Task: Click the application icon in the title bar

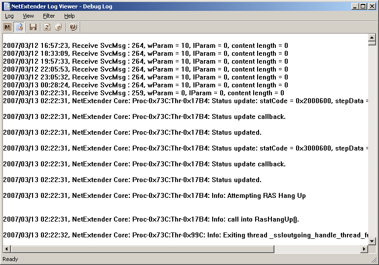Action: [x=6, y=6]
